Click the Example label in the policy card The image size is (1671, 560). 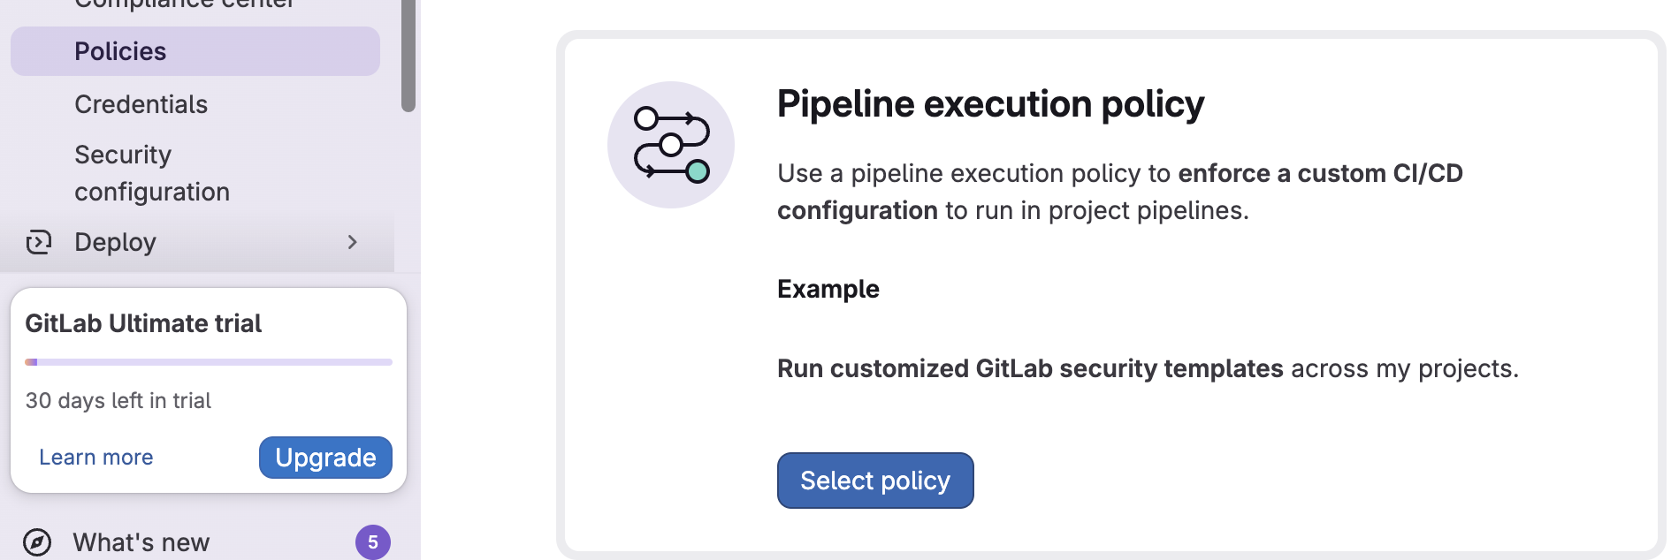click(x=828, y=289)
